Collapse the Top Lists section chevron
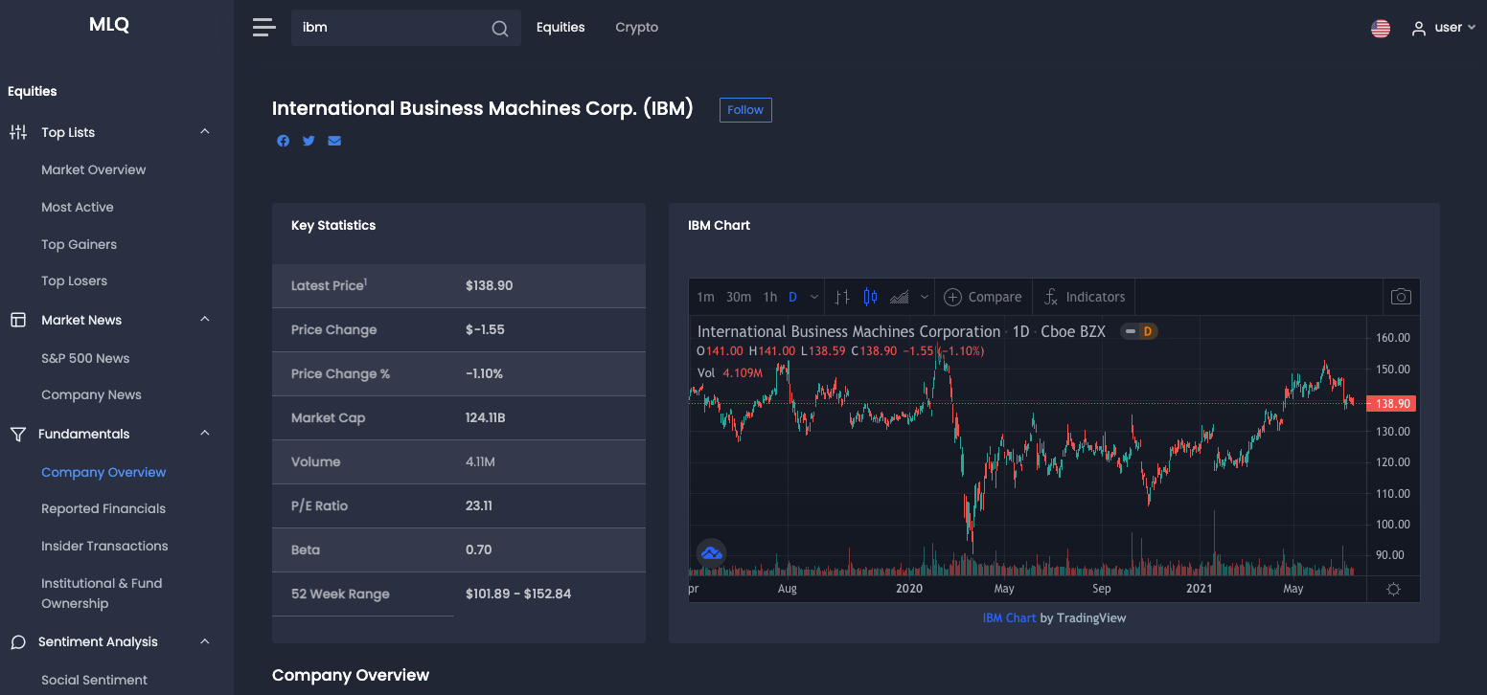The width and height of the screenshot is (1487, 695). (x=204, y=132)
